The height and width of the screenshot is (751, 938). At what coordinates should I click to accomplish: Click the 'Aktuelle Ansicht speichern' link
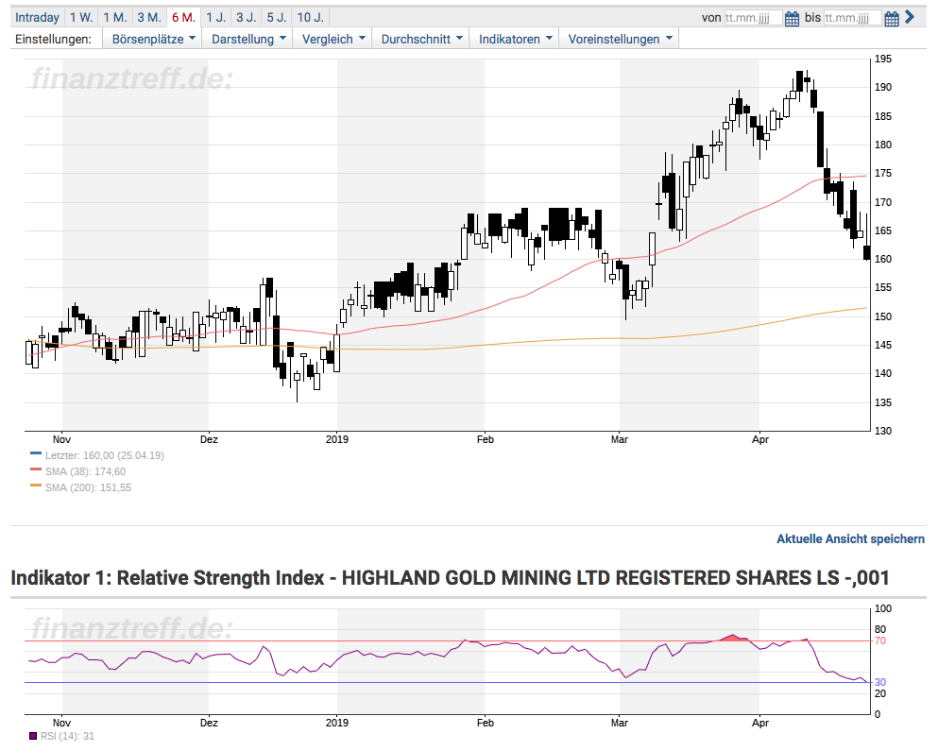pos(851,538)
